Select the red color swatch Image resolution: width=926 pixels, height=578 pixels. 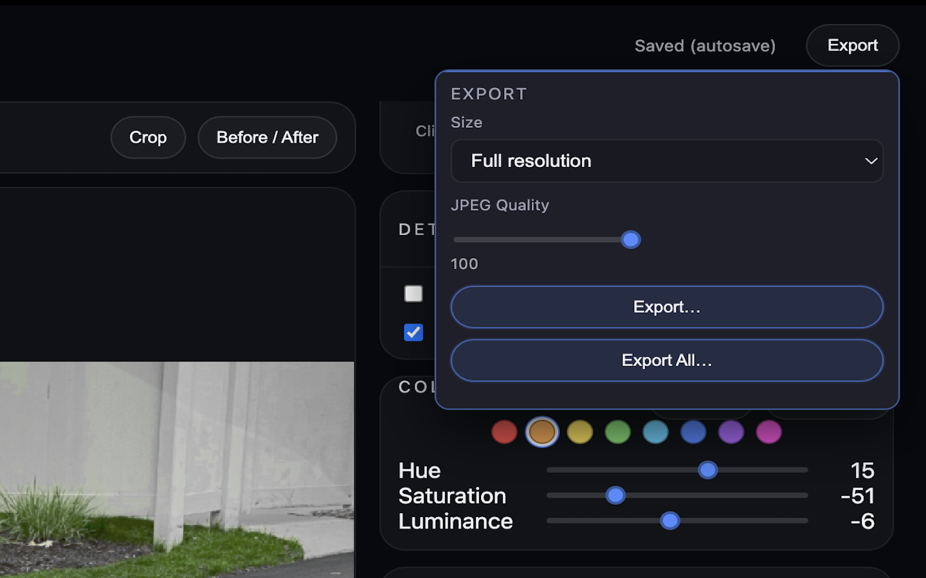click(x=504, y=432)
